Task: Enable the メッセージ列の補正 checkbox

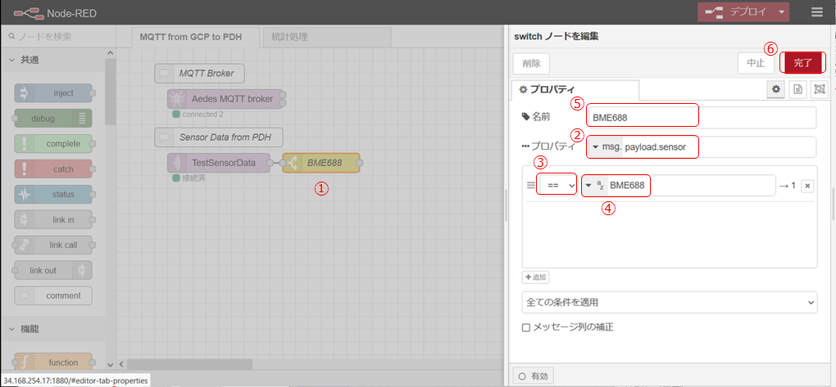Action: click(x=527, y=327)
